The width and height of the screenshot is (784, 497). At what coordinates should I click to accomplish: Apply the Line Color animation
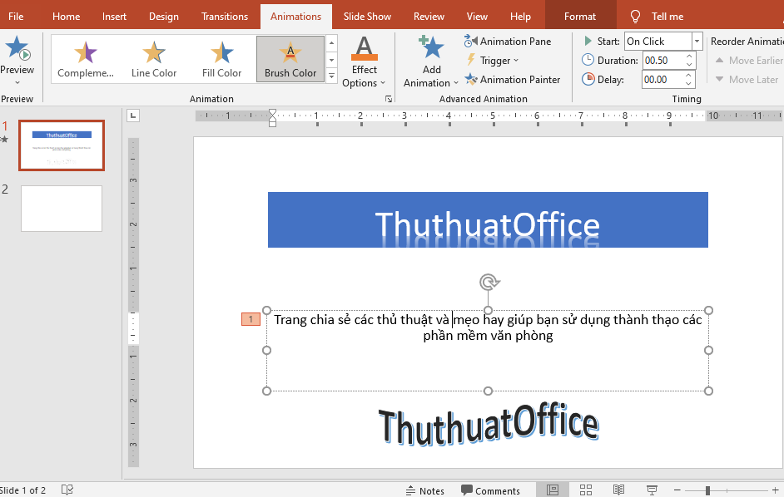pos(153,58)
